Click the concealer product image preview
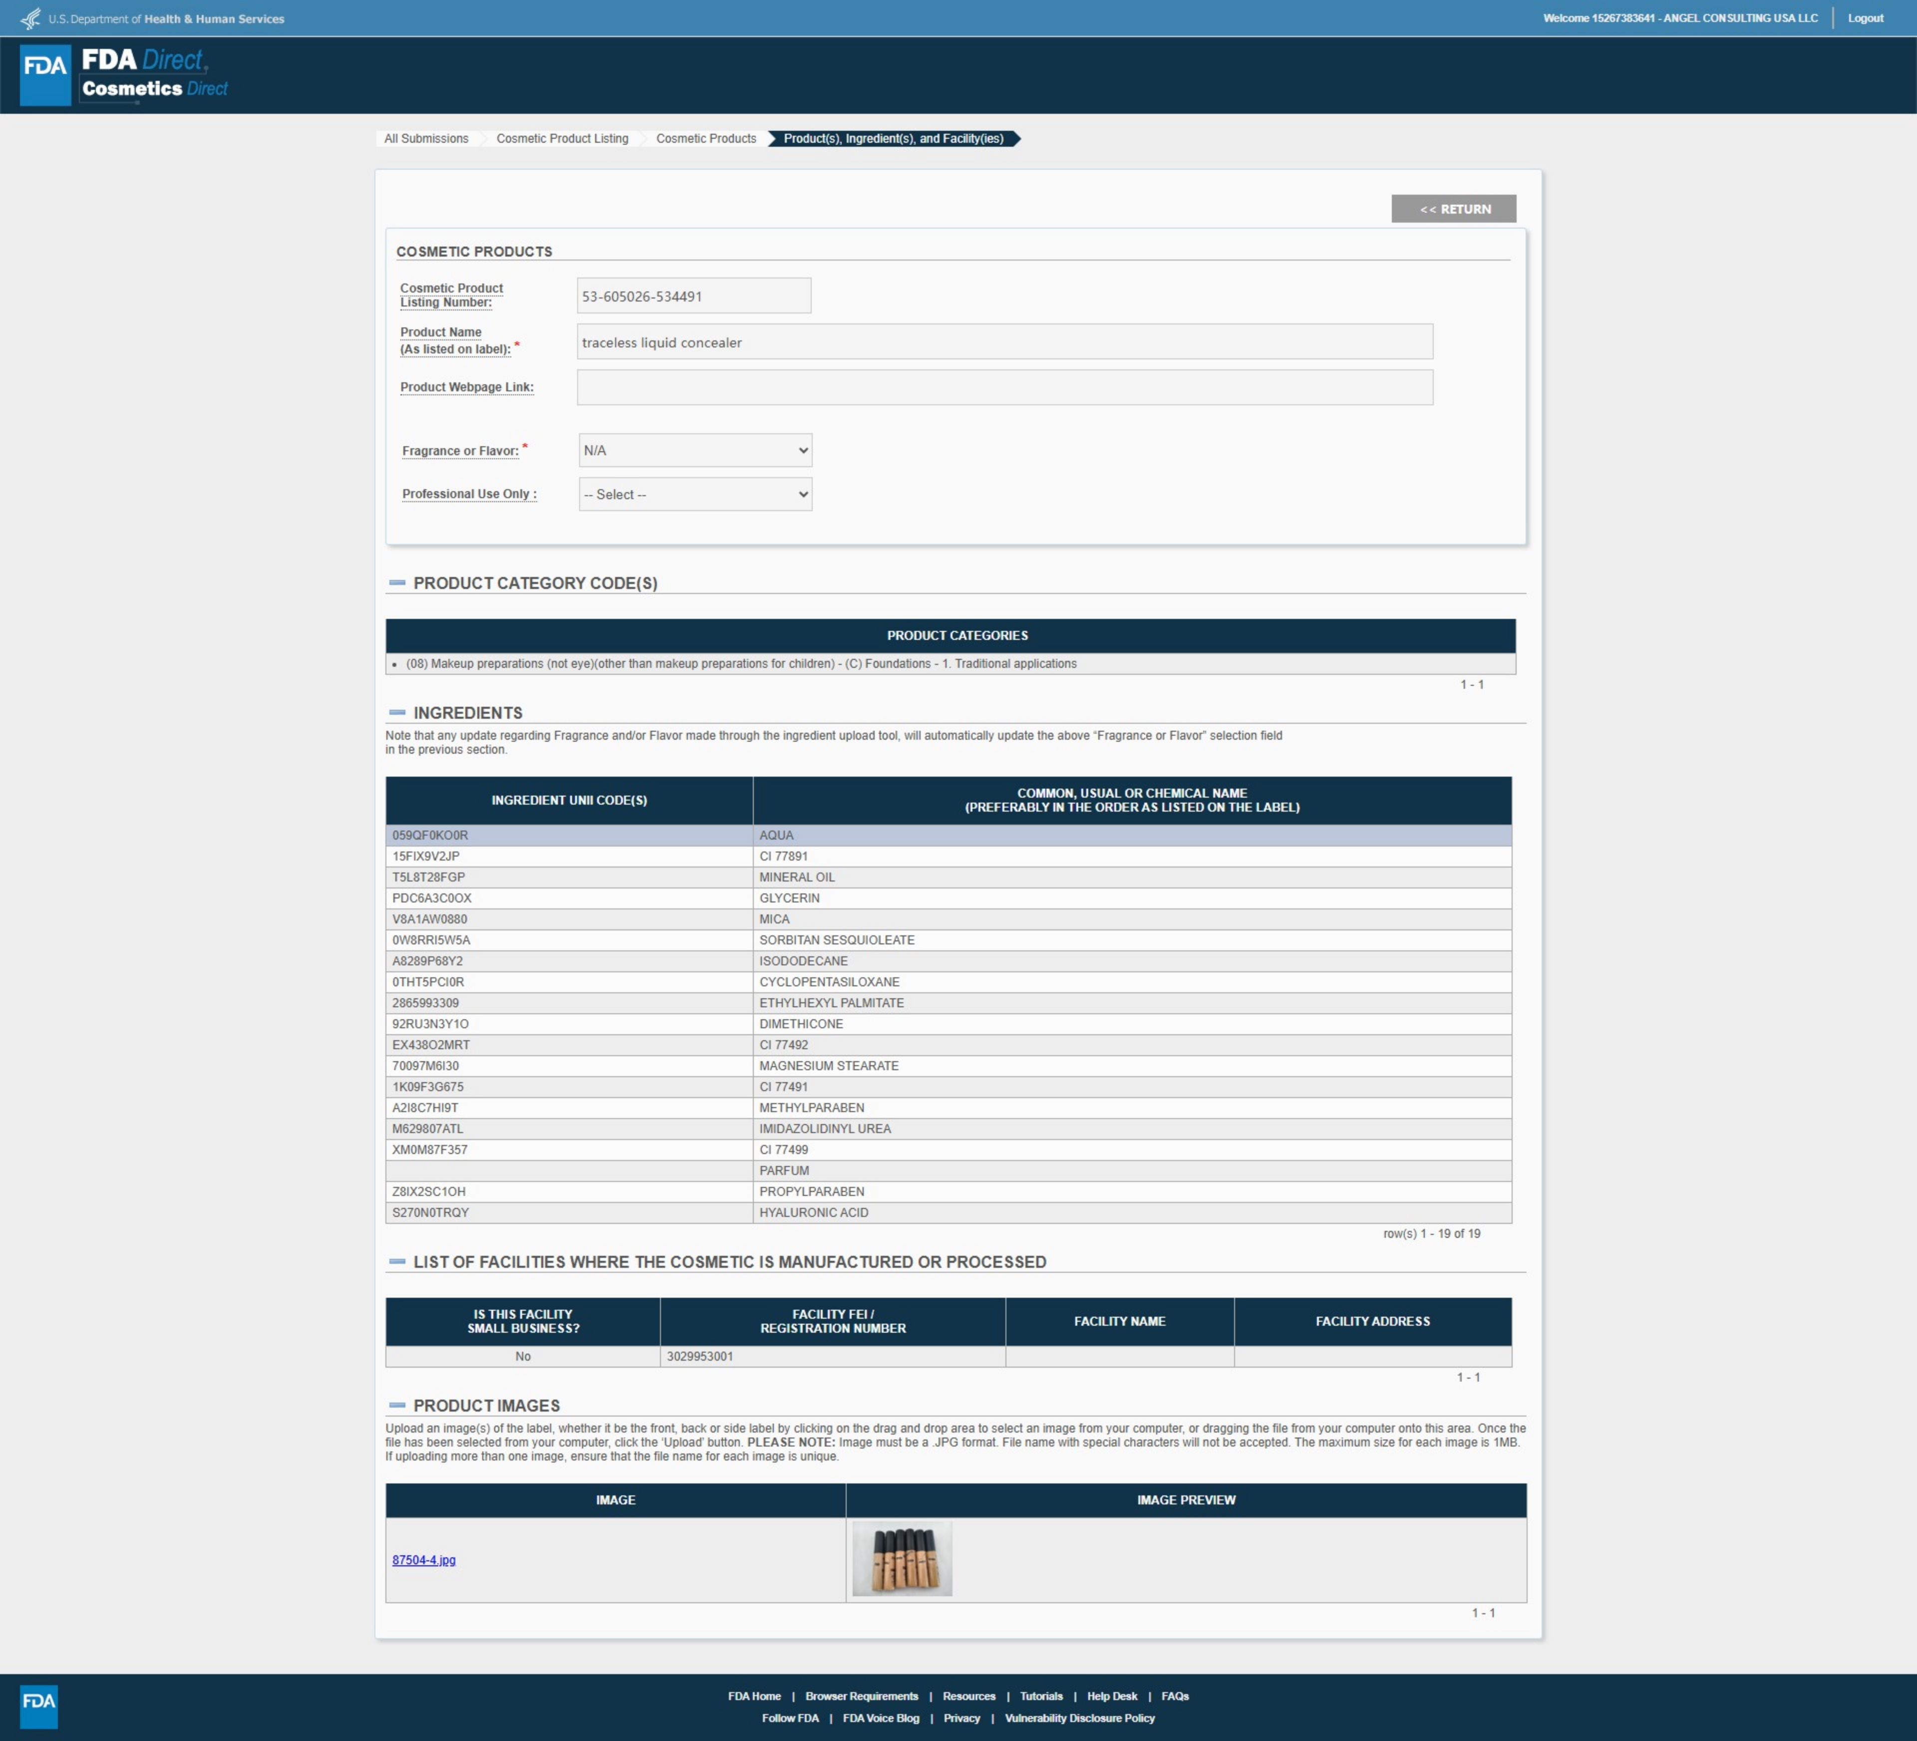This screenshot has width=1917, height=1741. pos(902,1558)
